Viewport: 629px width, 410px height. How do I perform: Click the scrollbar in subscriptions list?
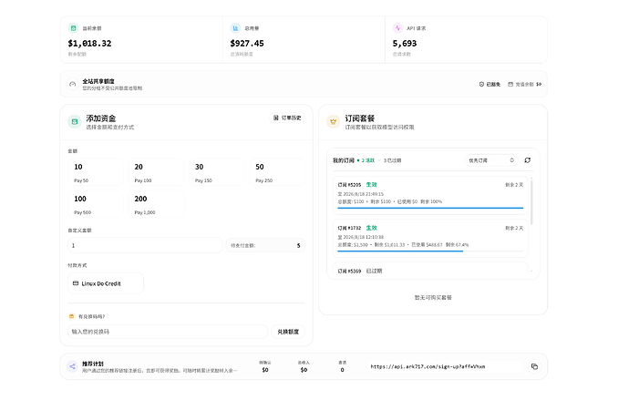(532, 202)
